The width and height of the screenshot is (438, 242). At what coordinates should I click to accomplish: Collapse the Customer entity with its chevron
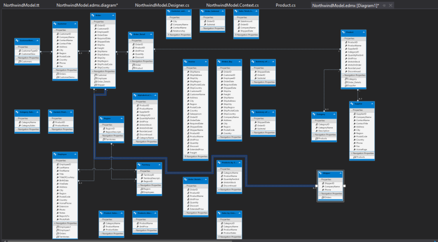[75, 24]
